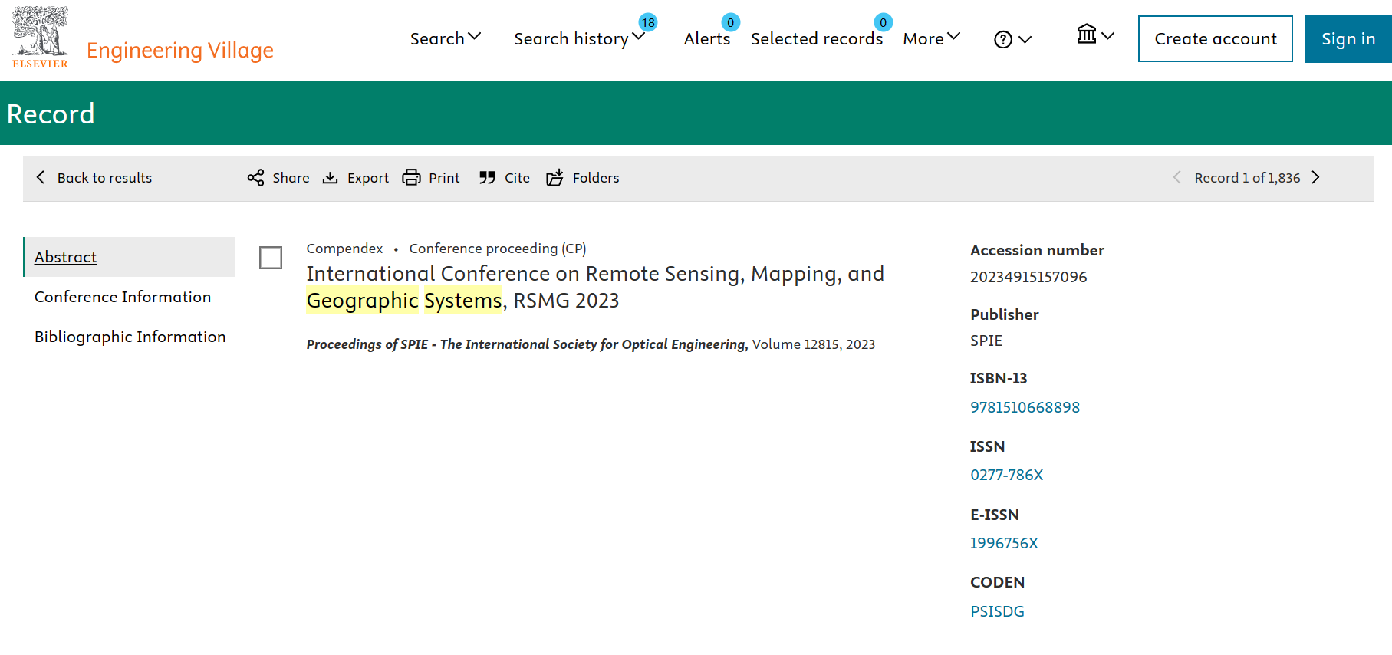Return via Back to results

[x=104, y=178]
